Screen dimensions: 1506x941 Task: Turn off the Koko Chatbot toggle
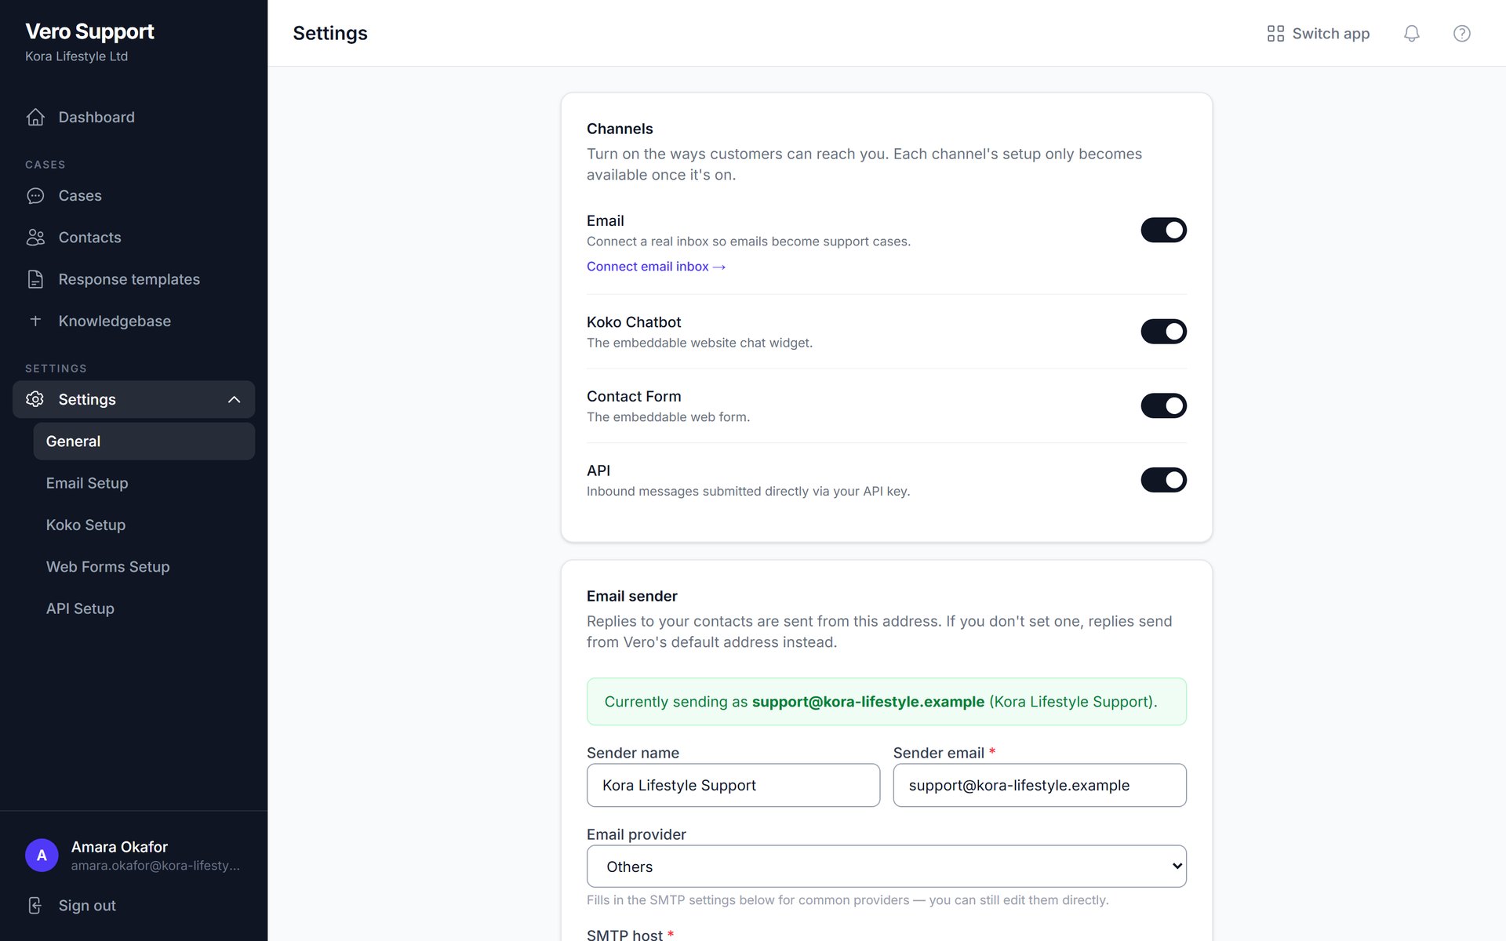pos(1163,332)
